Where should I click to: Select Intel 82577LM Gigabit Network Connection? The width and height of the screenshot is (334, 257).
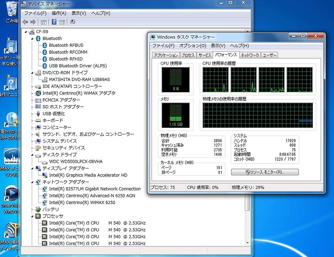point(95,189)
